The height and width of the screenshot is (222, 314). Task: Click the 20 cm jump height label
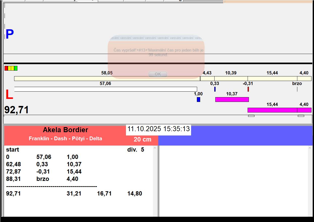(143, 140)
